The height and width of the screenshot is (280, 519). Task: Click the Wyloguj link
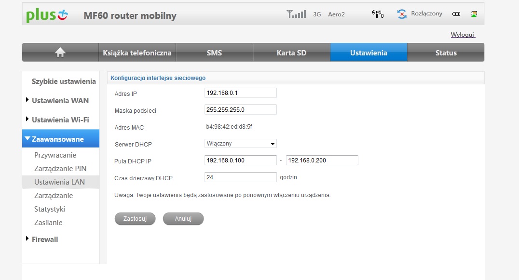pyautogui.click(x=463, y=35)
